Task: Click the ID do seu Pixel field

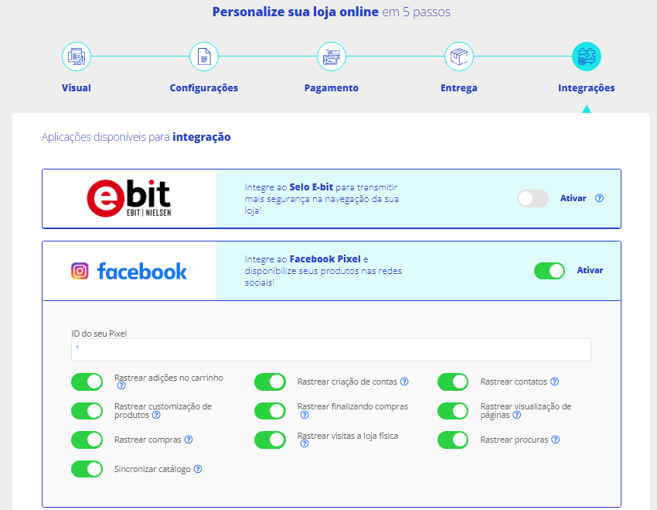Action: coord(331,350)
